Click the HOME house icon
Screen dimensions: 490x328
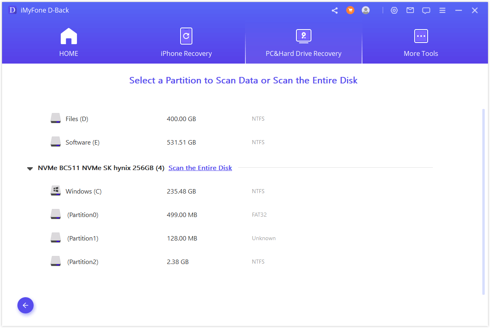[69, 36]
